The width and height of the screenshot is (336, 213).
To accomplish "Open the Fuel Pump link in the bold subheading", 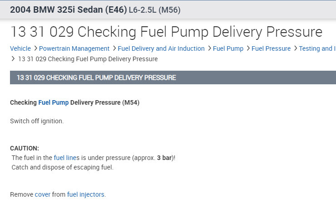I will (x=53, y=103).
